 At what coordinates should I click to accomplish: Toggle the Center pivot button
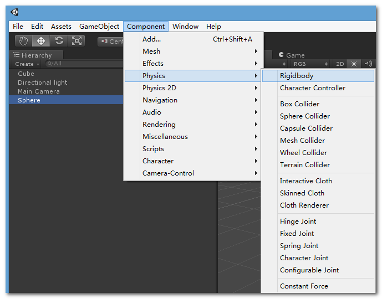pyautogui.click(x=111, y=42)
